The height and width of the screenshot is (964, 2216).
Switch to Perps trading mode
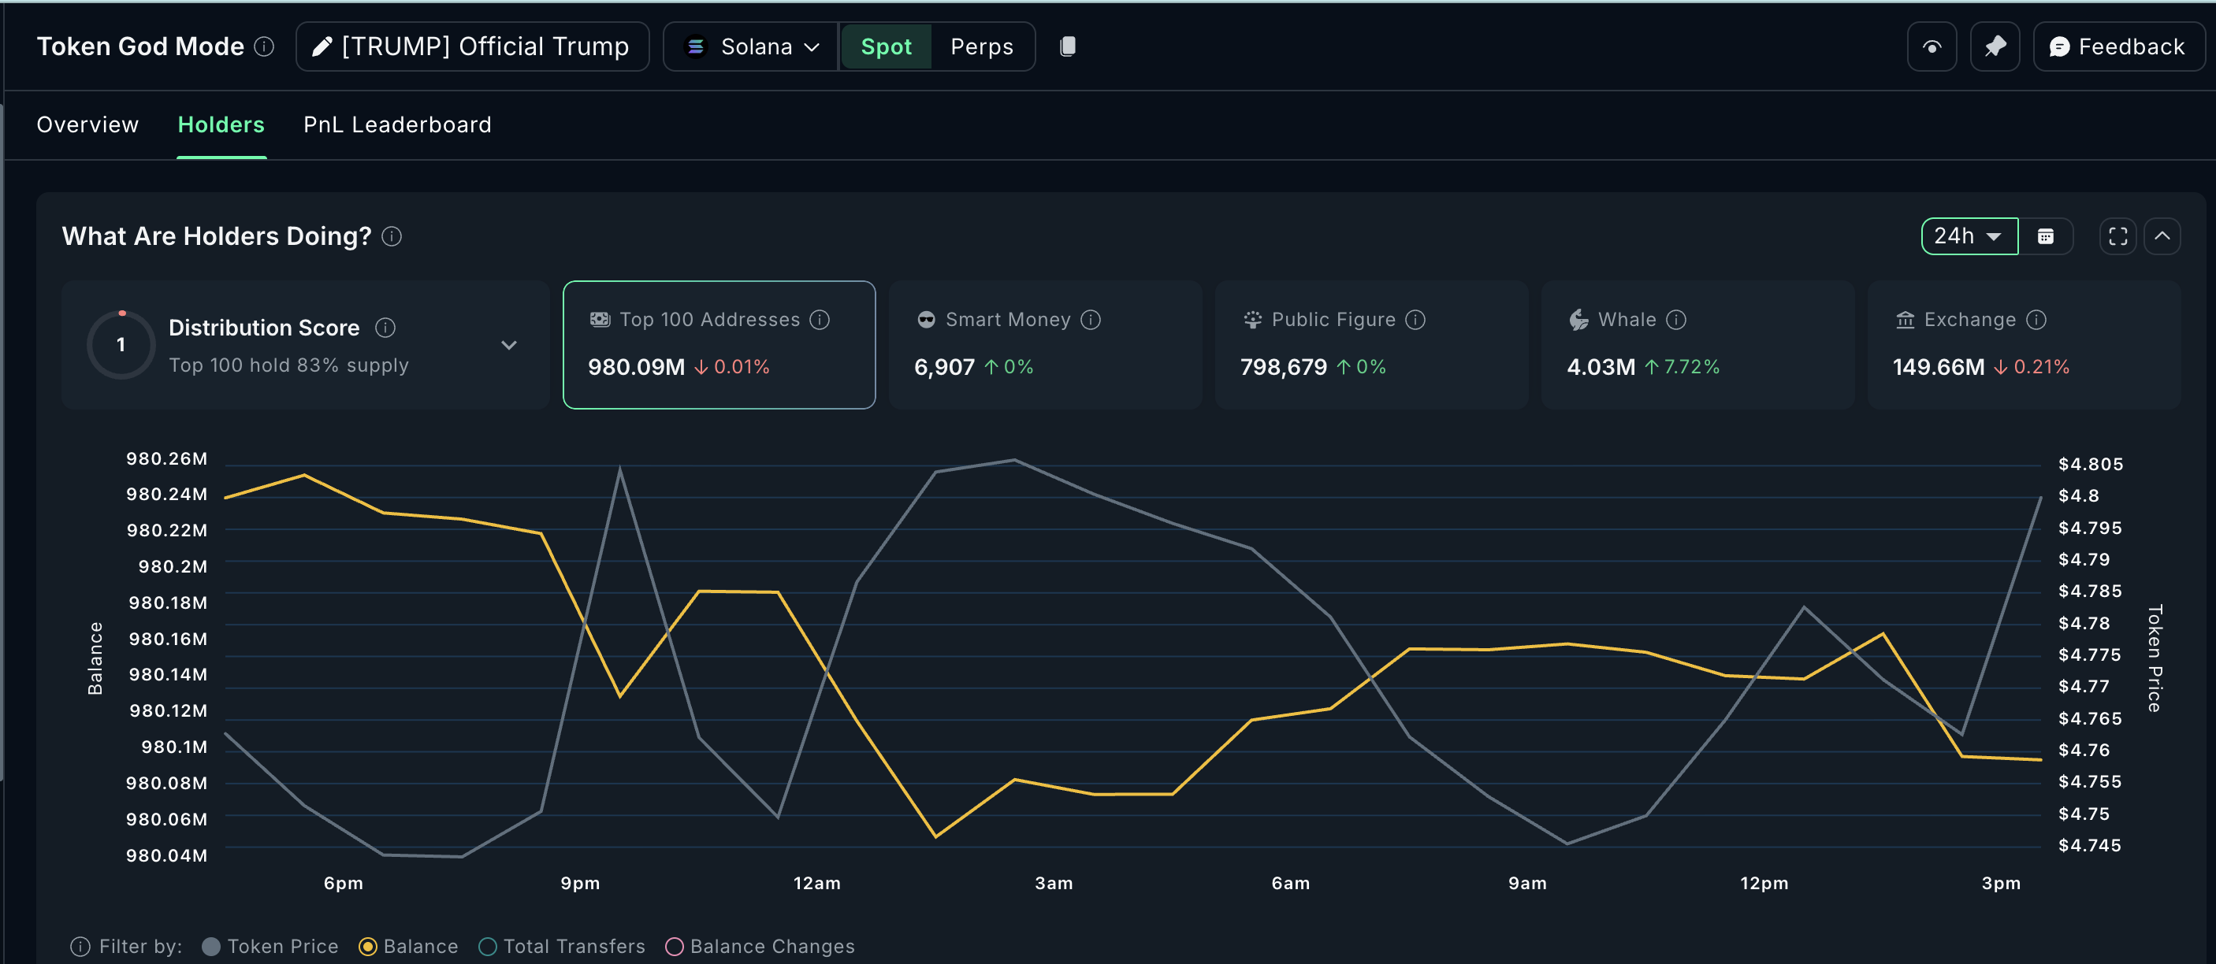982,46
